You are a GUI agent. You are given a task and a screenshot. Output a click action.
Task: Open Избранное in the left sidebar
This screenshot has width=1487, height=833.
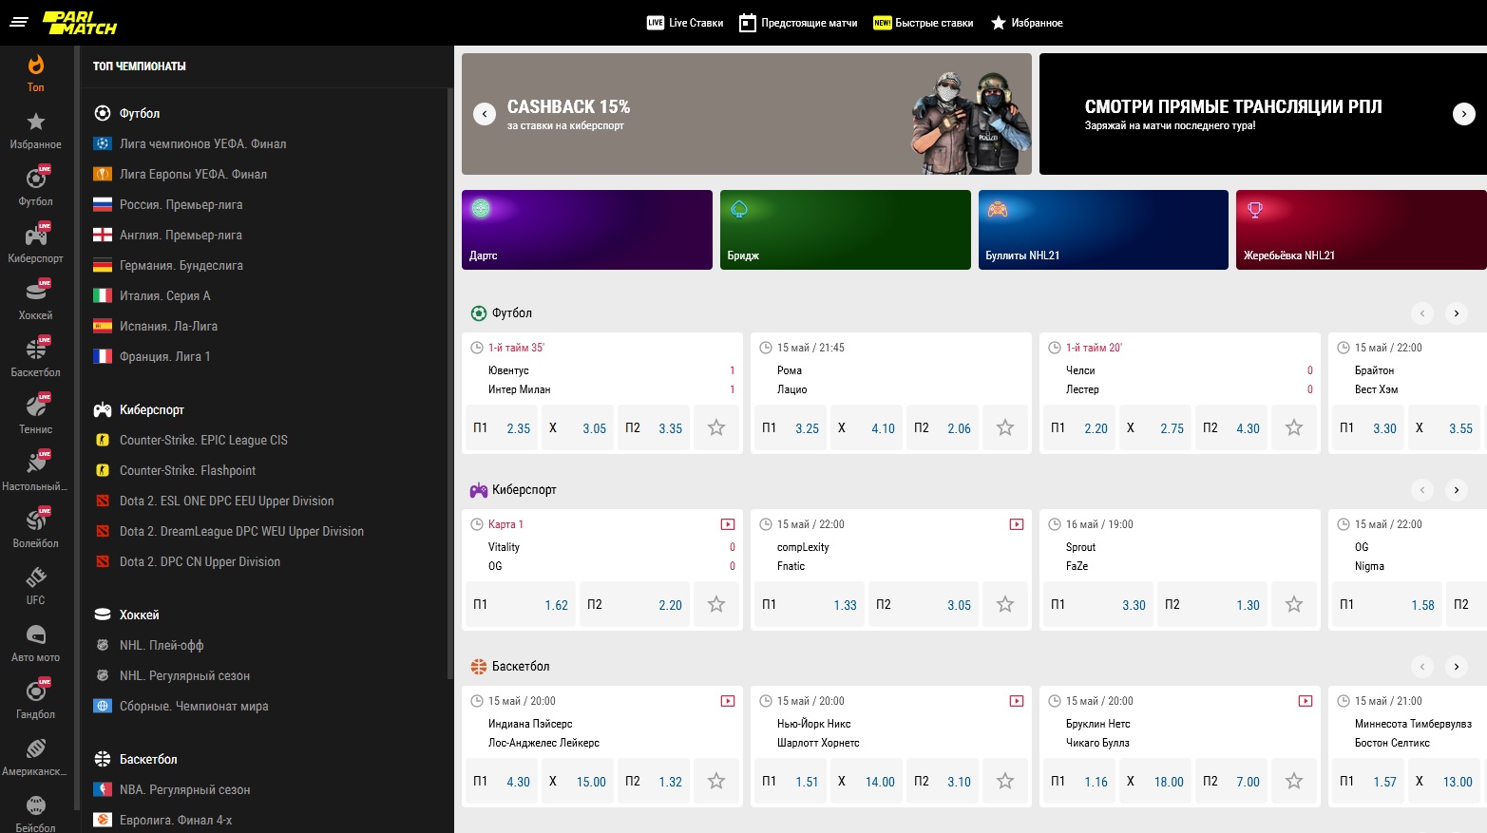pos(36,131)
